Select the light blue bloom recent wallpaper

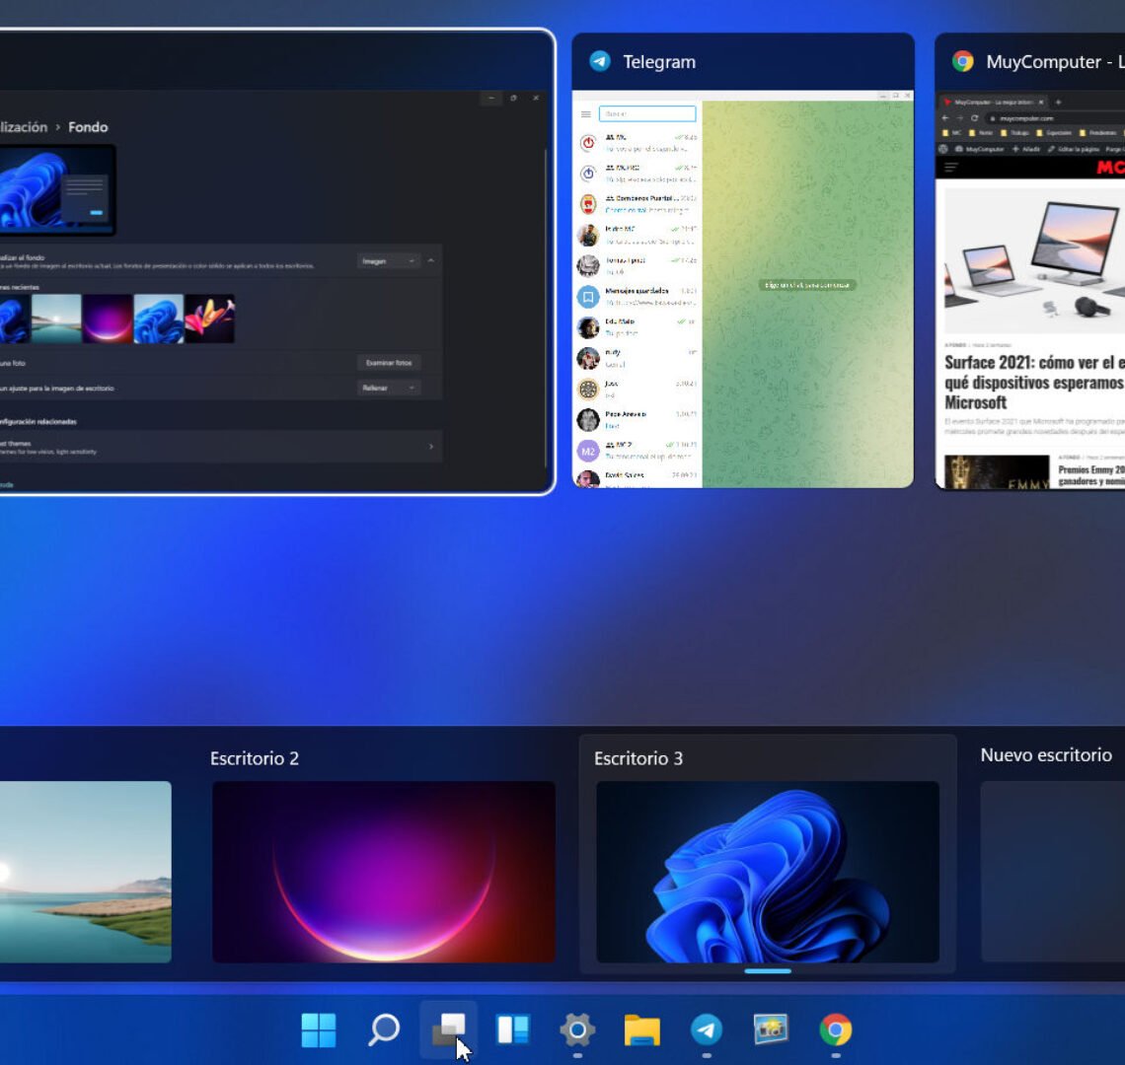coord(159,319)
